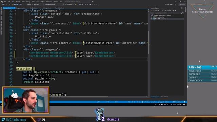Viewport: 217px width, 122px height.
Task: Click the Solution Explorer properties wrench icon
Action: click(173, 11)
